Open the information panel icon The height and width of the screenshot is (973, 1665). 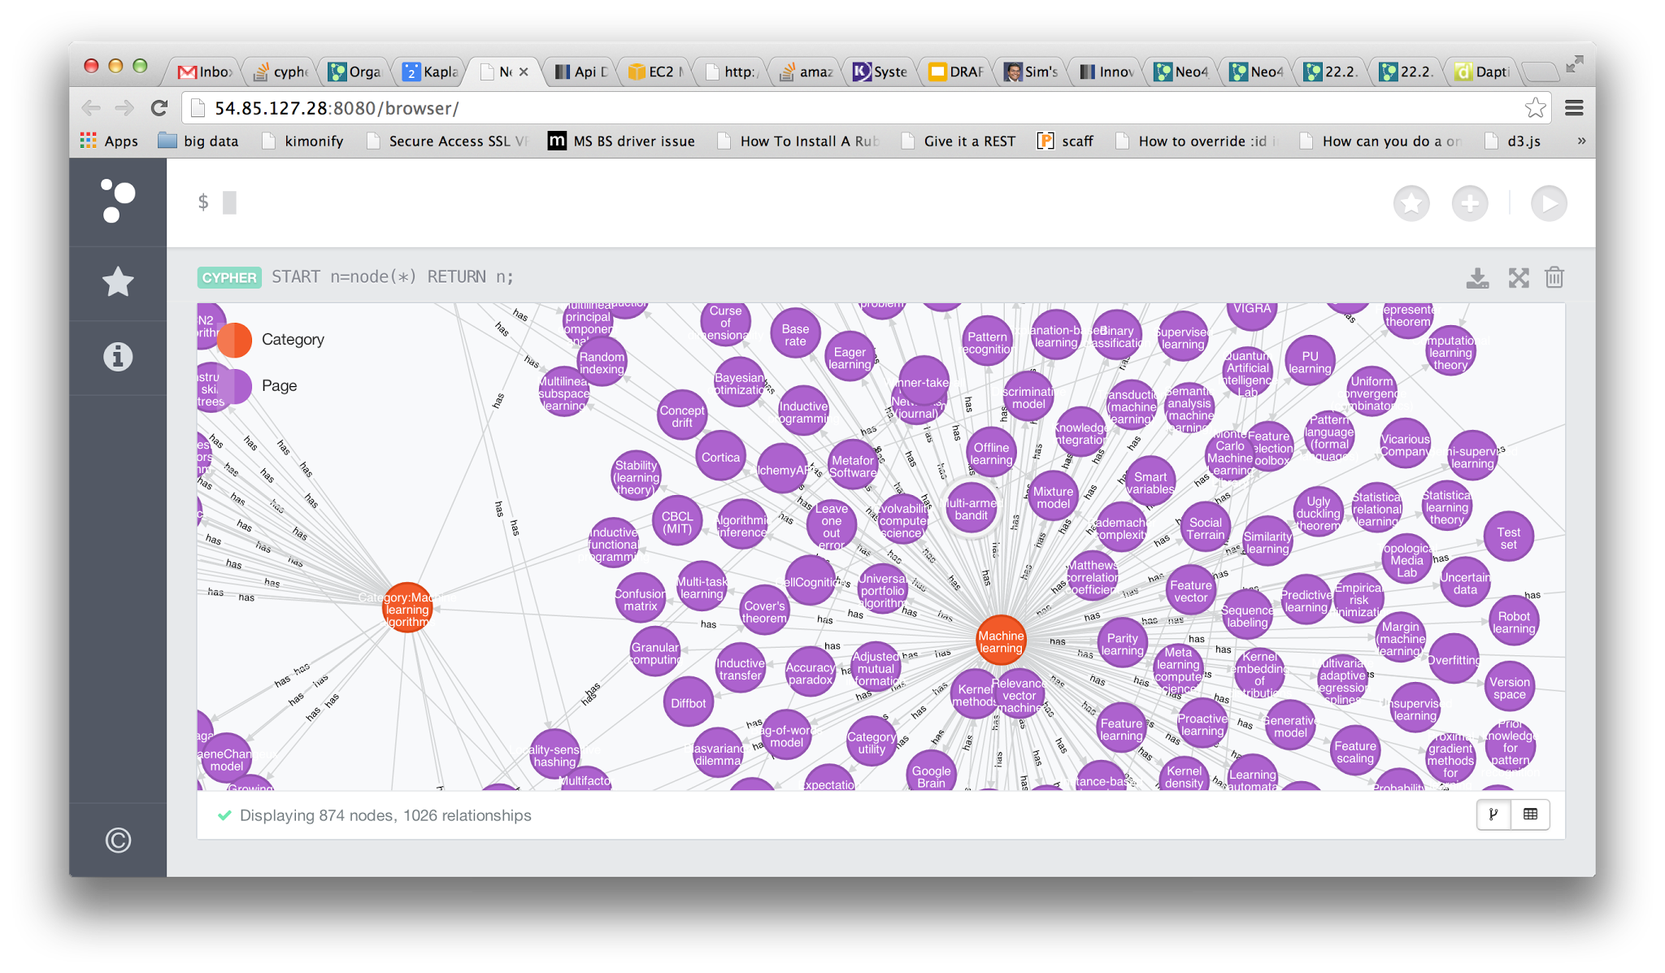pos(118,356)
